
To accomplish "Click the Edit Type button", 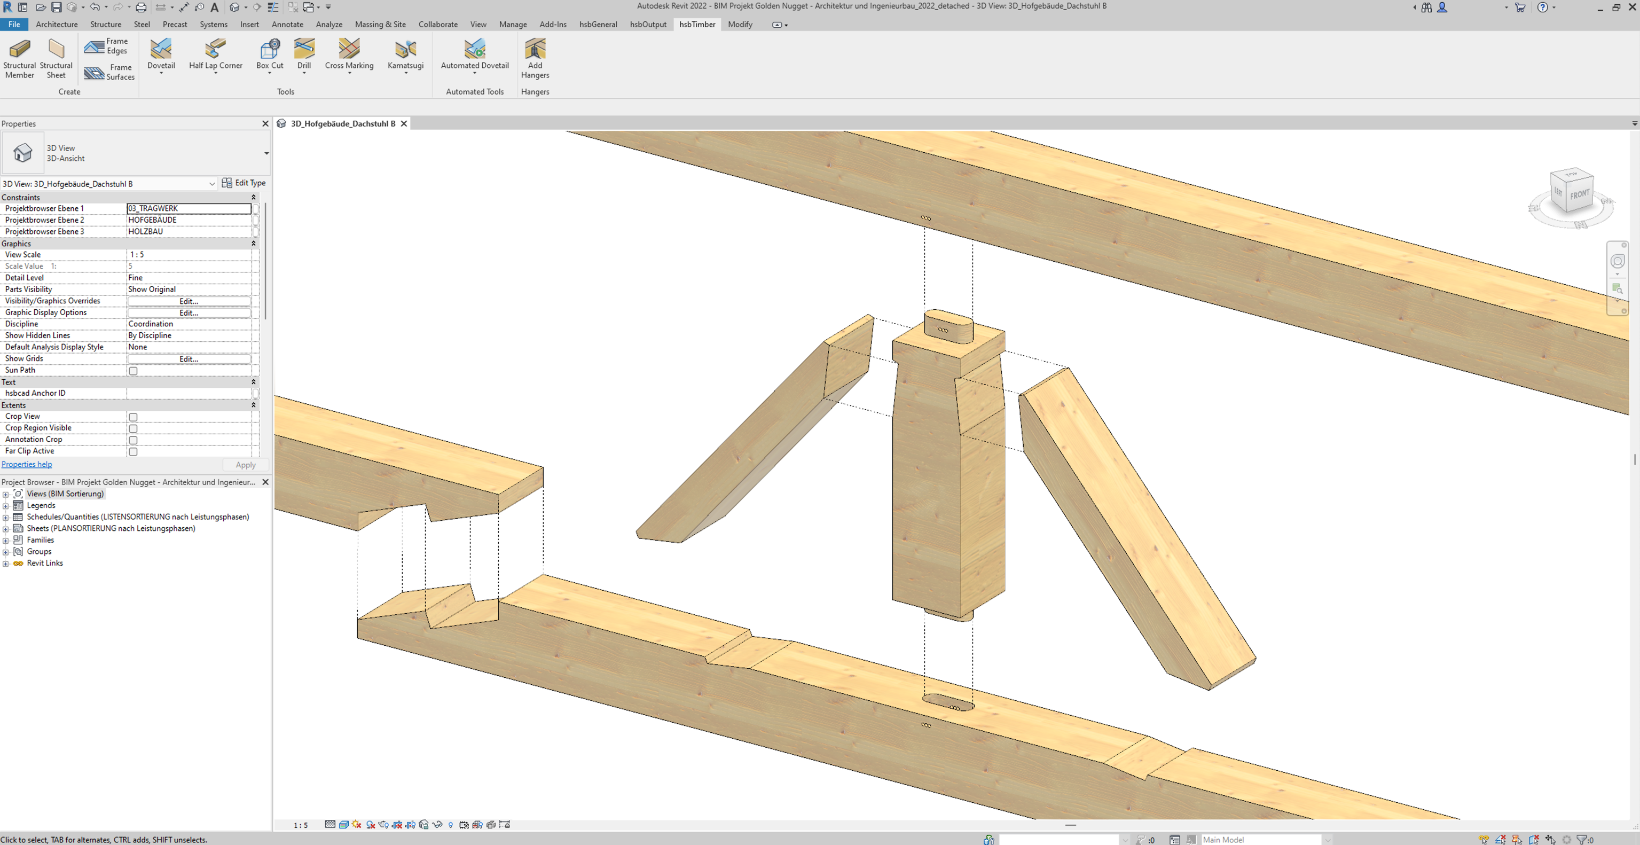I will click(244, 183).
